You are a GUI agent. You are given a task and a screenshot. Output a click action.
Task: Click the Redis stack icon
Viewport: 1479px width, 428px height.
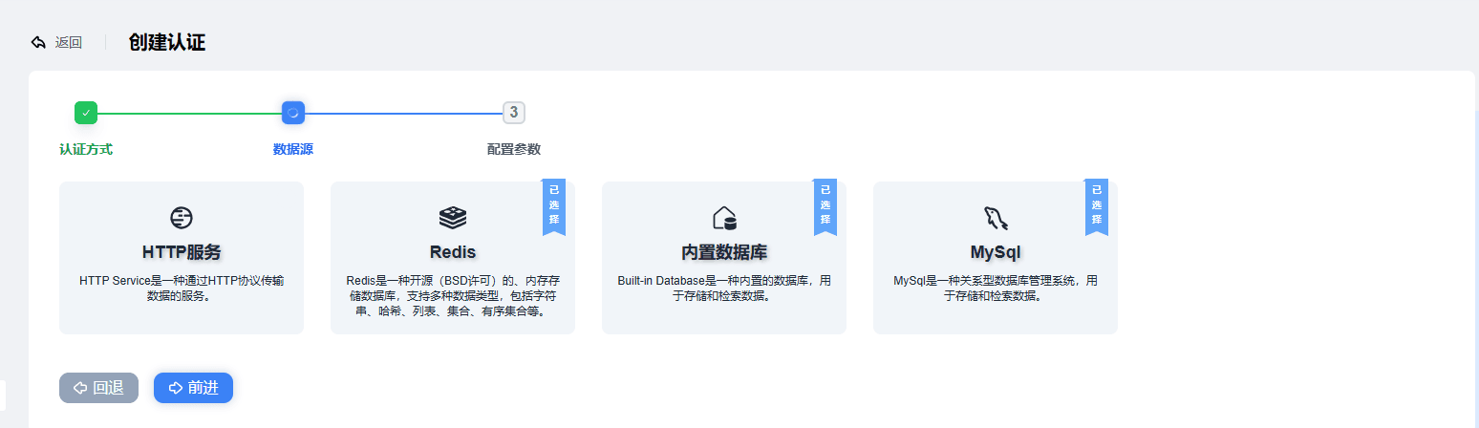pyautogui.click(x=453, y=218)
